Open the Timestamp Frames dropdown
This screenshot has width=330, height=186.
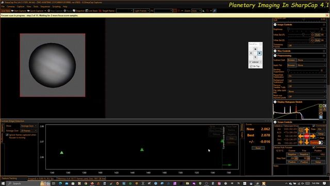coord(307,45)
